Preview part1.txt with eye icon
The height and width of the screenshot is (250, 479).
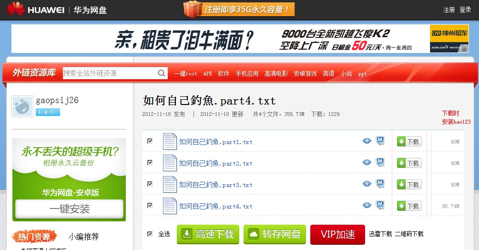[367, 141]
